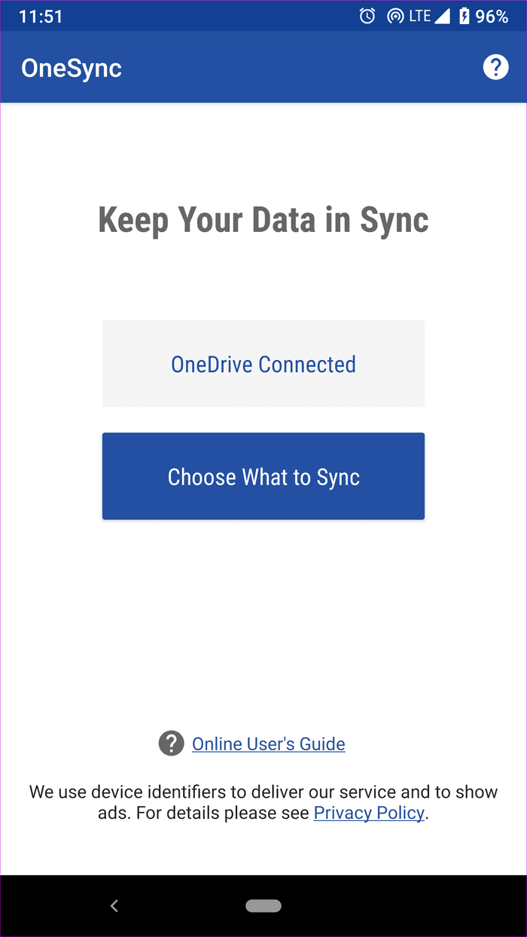Tap the hotspot icon in the status bar
527x937 pixels.
click(x=394, y=16)
